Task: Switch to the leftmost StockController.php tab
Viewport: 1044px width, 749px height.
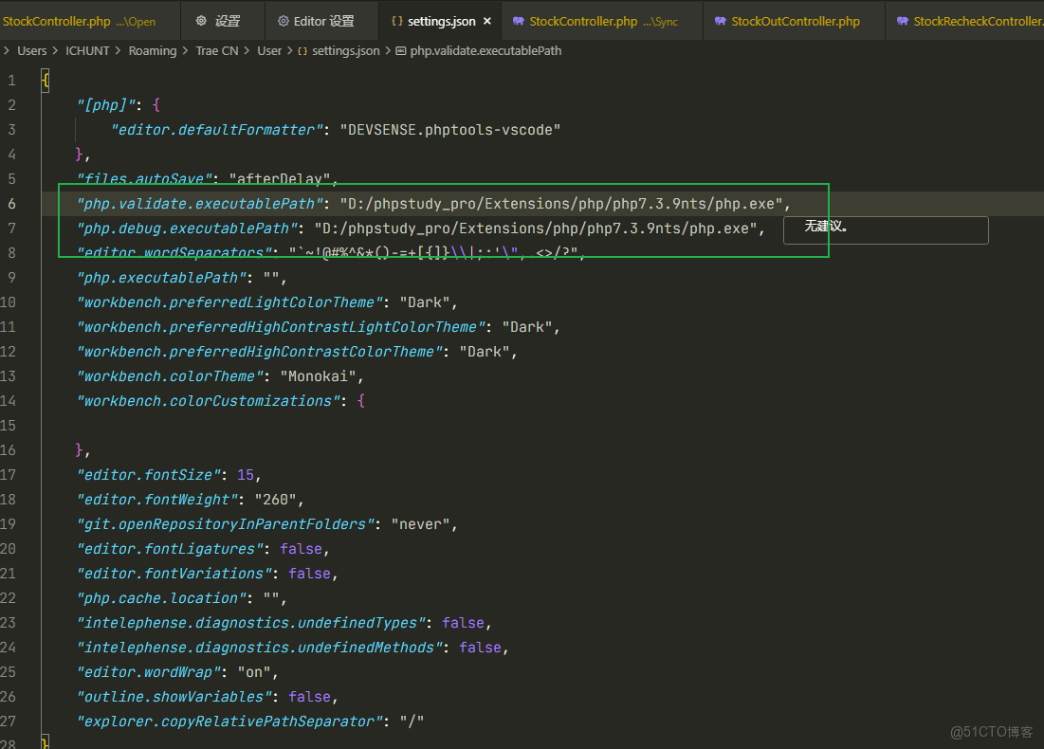Action: pyautogui.click(x=57, y=19)
